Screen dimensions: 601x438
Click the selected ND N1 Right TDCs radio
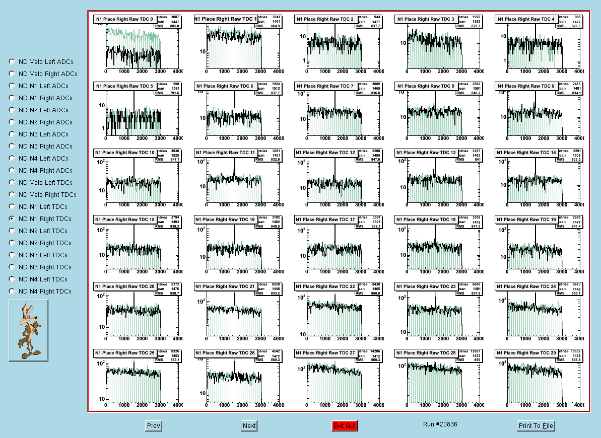[12, 218]
